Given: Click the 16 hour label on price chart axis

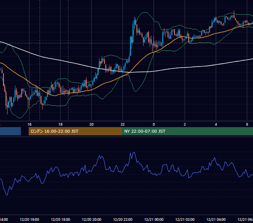Looking at the screenshot, I should [29, 125].
